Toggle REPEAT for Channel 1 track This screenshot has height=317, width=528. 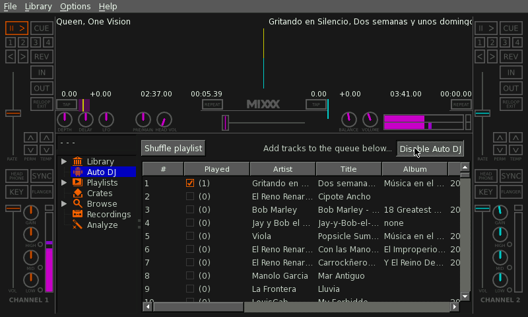point(212,104)
